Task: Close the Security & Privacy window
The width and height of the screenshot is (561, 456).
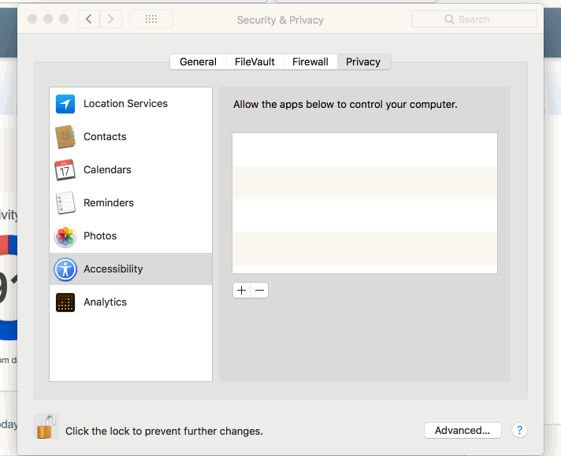Action: [x=32, y=19]
